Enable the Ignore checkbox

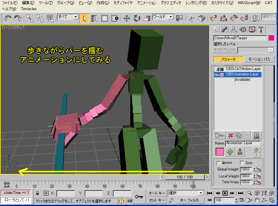[218, 163]
